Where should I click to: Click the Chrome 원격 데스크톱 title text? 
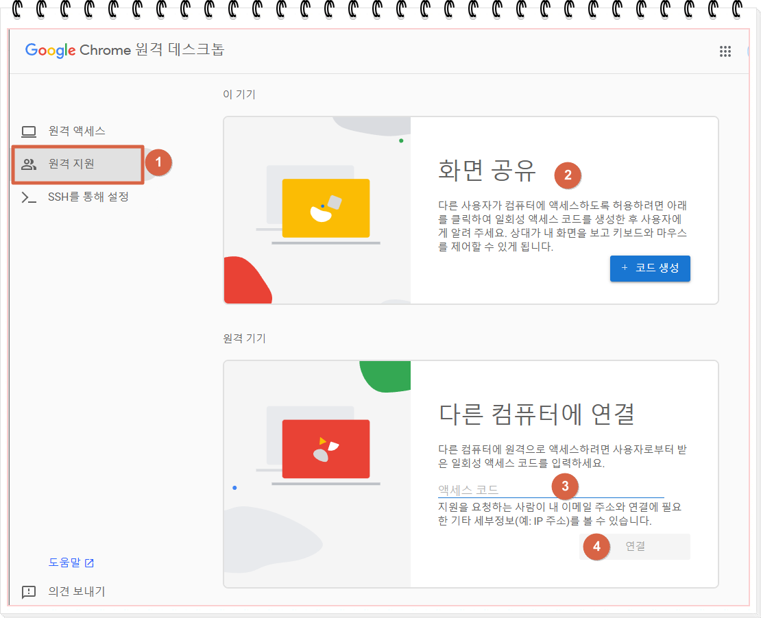[x=152, y=49]
